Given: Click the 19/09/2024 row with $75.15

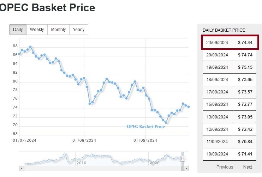Looking at the screenshot, I should [x=230, y=67].
